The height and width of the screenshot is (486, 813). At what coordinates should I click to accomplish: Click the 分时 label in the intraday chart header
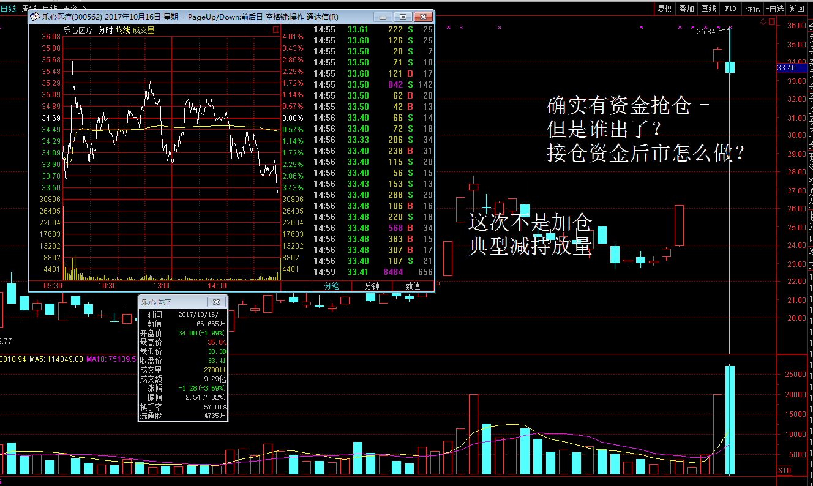[105, 29]
